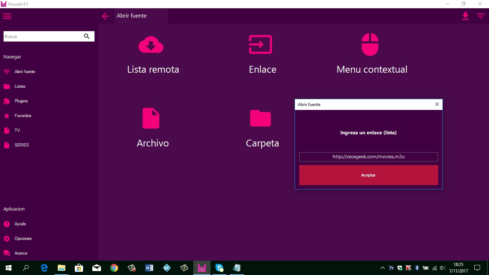
Task: Go back with the pink arrow
Action: coord(106,16)
